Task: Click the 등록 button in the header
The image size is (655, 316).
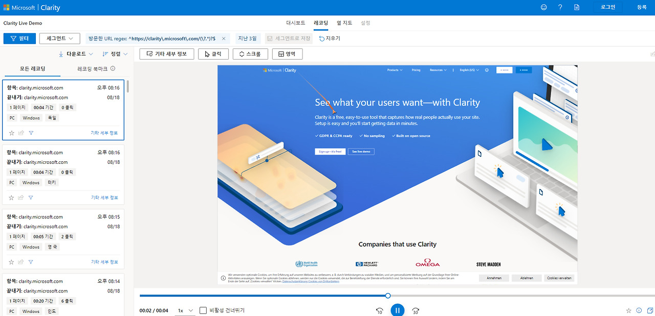Action: tap(642, 7)
